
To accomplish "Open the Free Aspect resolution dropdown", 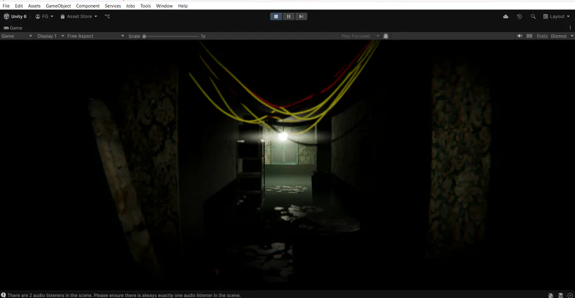I will click(96, 36).
